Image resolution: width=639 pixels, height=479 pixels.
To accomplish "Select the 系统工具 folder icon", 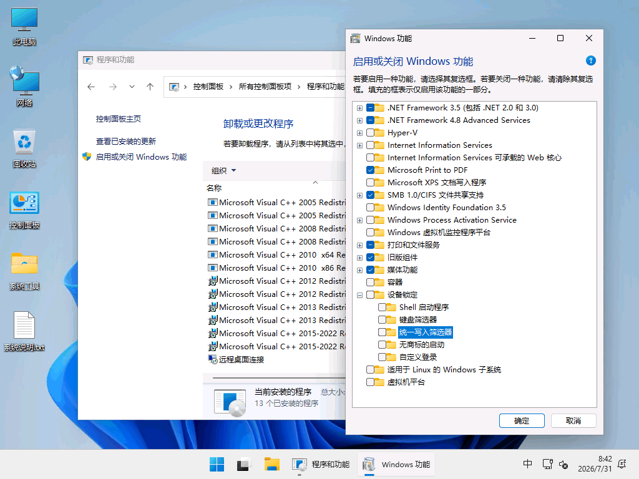I will click(24, 271).
